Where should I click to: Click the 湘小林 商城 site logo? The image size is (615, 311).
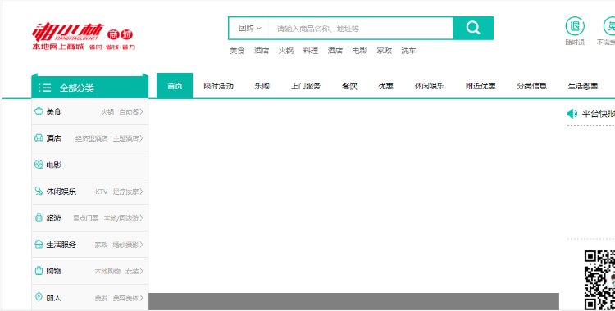pyautogui.click(x=84, y=37)
